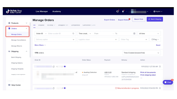Message buyer icon on the 11/10/2022 order
The width and height of the screenshot is (177, 99).
point(65,88)
